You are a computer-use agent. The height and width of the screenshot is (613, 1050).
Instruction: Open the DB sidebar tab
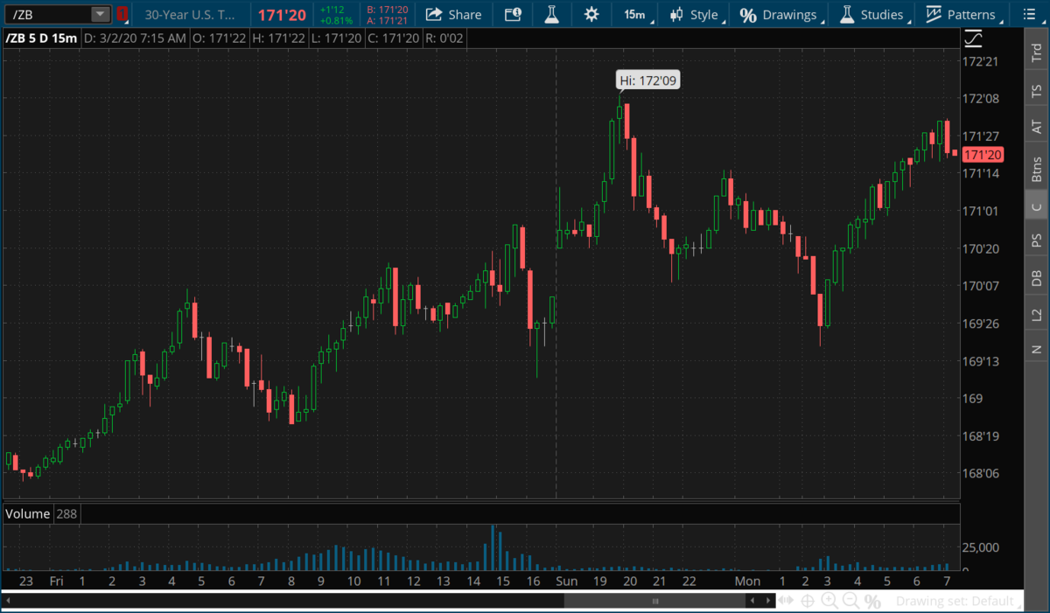[1036, 278]
